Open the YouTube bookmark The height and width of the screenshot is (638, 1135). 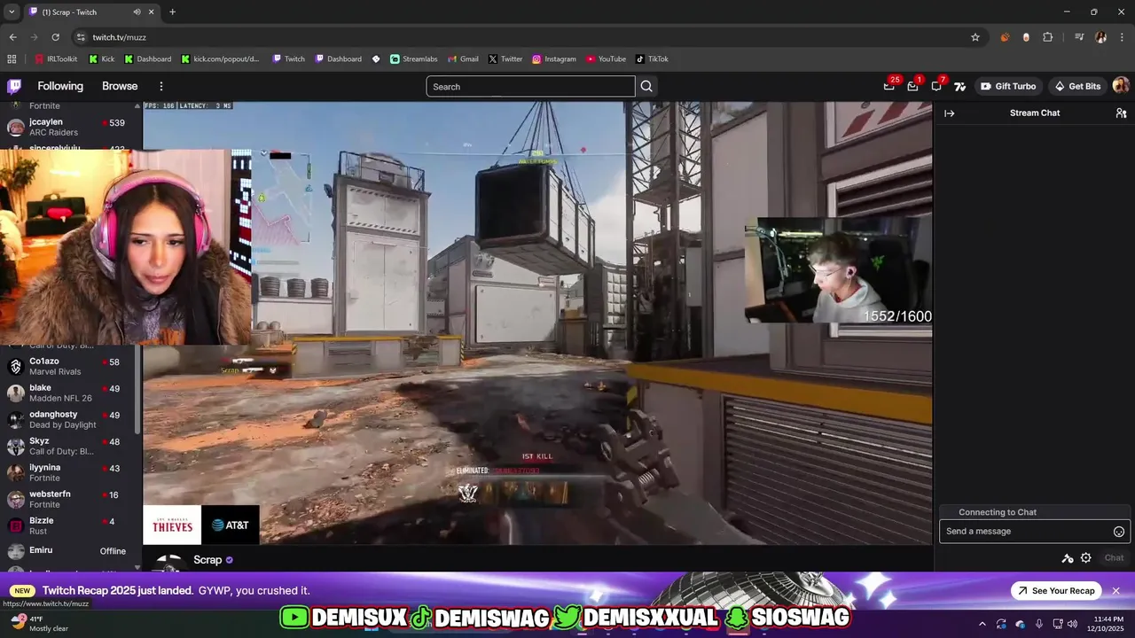click(606, 59)
